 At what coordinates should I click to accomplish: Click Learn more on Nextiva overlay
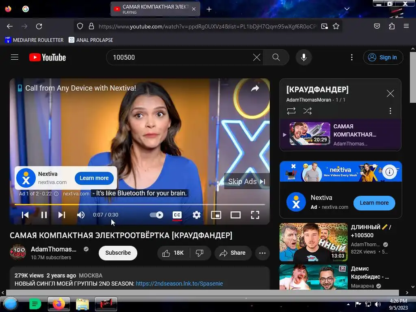[94, 178]
